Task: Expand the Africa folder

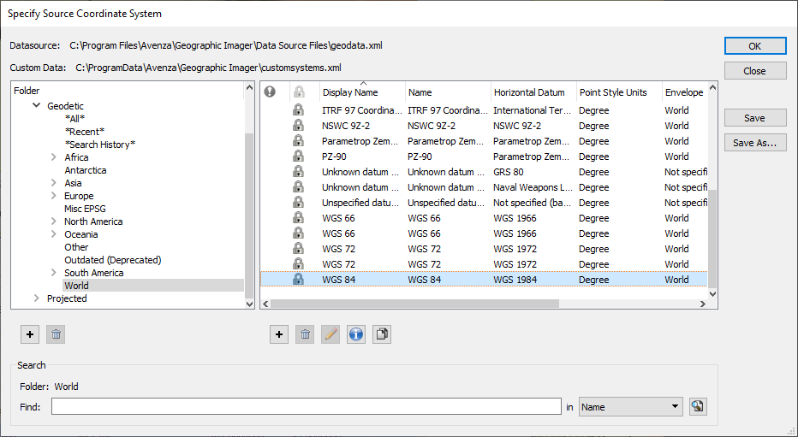Action: 53,157
